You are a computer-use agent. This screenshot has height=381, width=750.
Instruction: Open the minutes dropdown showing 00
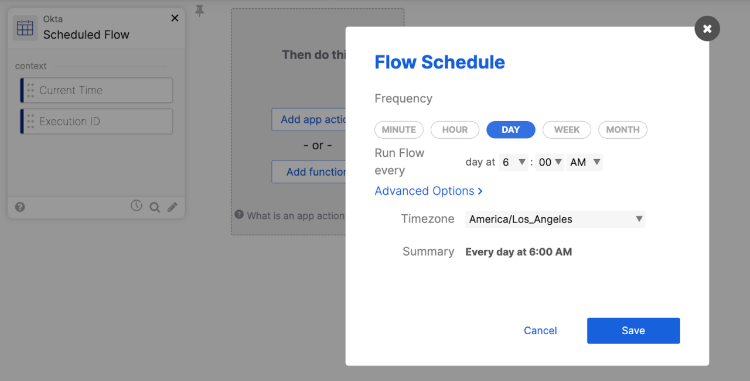pos(550,162)
